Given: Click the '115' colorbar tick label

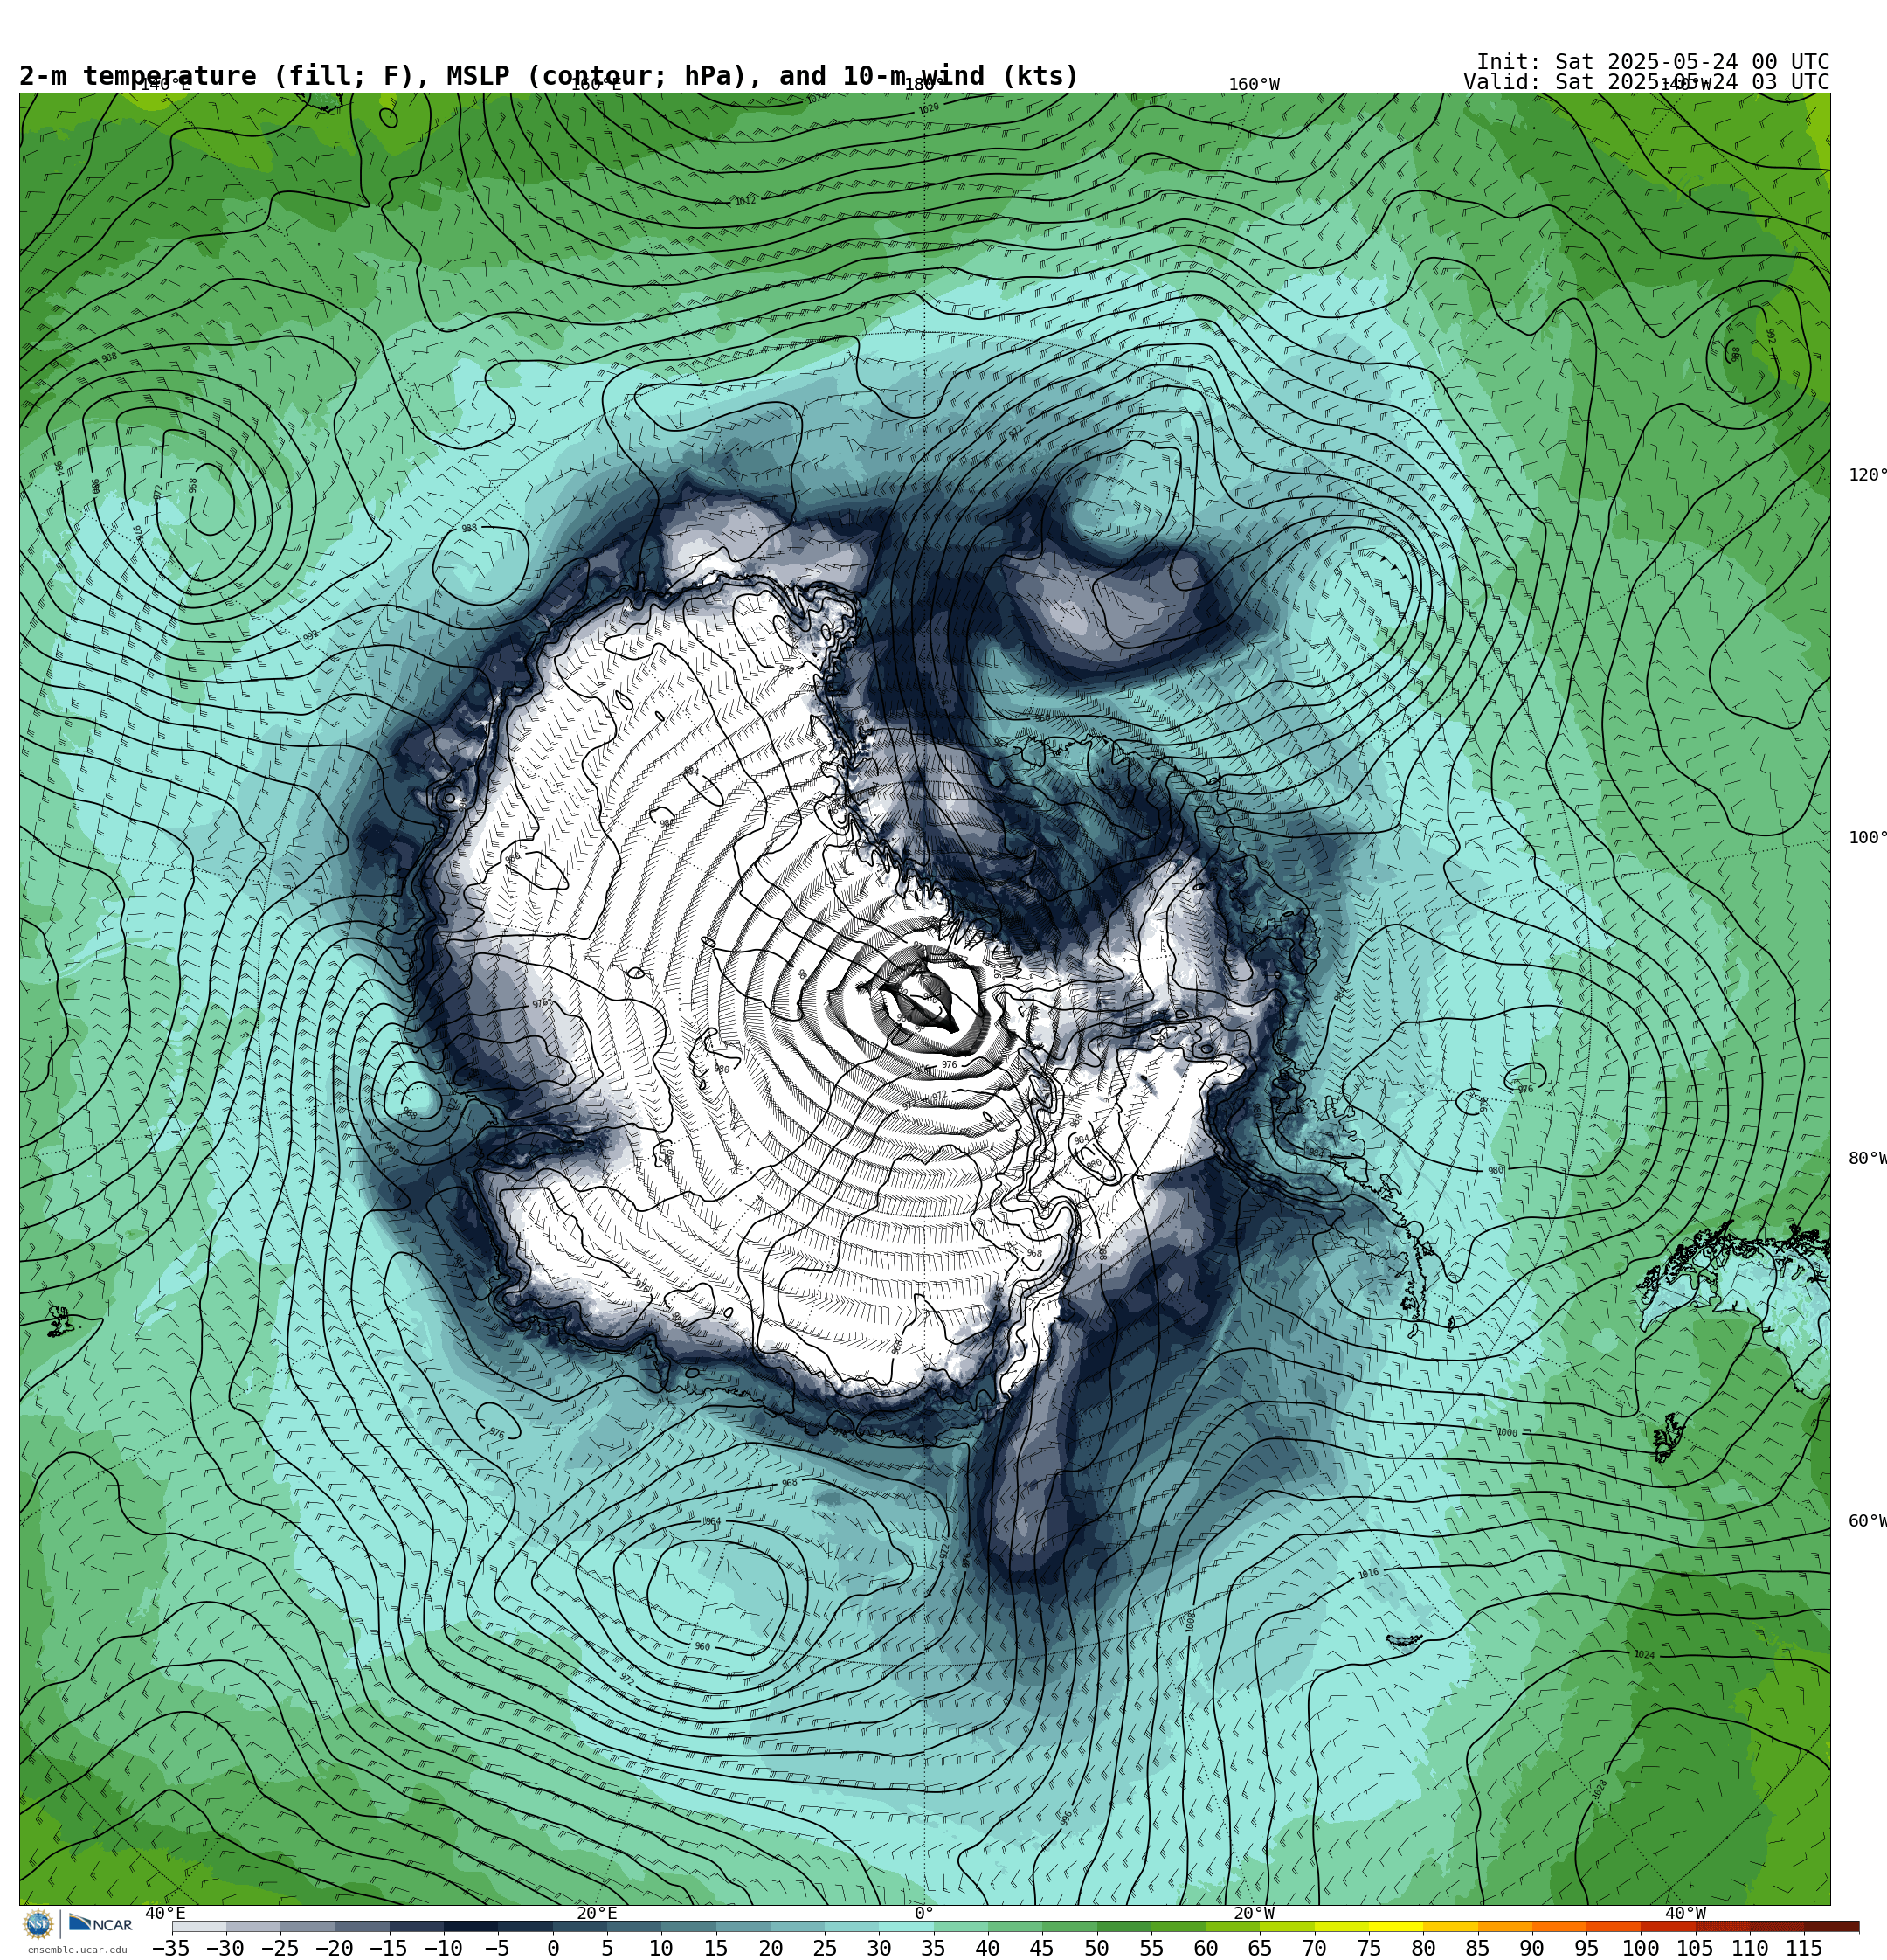Looking at the screenshot, I should point(1804,1948).
